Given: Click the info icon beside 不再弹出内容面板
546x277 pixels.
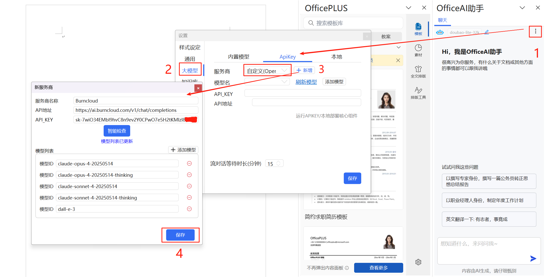Looking at the screenshot, I should [347, 268].
